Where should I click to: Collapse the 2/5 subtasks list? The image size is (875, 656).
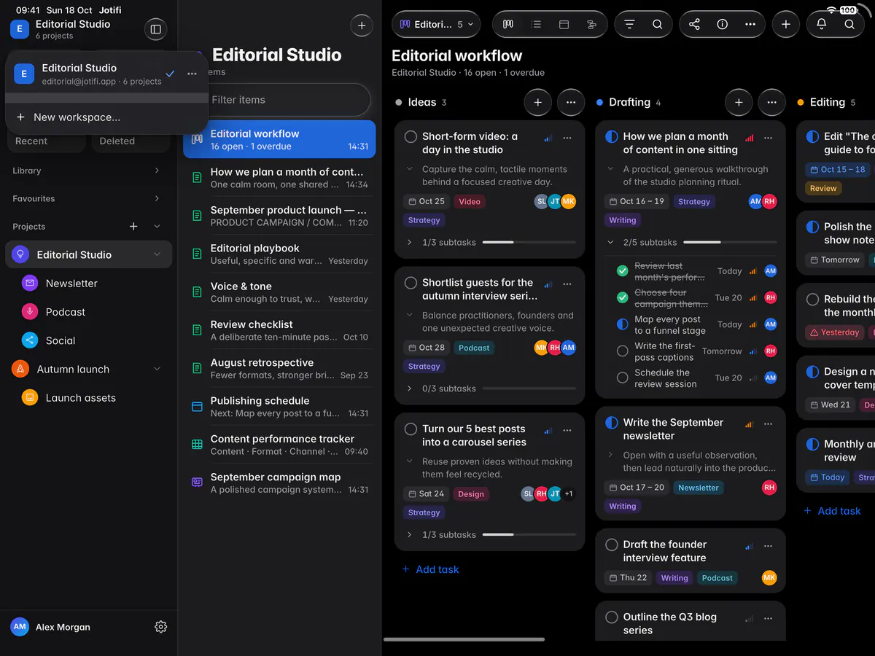click(x=611, y=242)
